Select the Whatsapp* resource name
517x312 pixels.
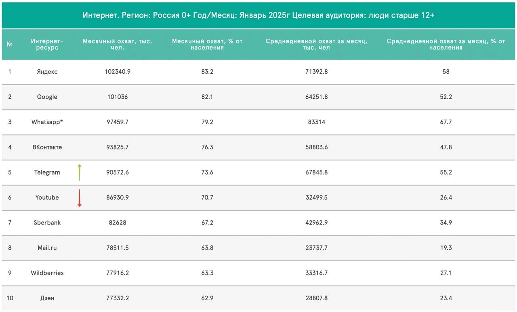(47, 122)
